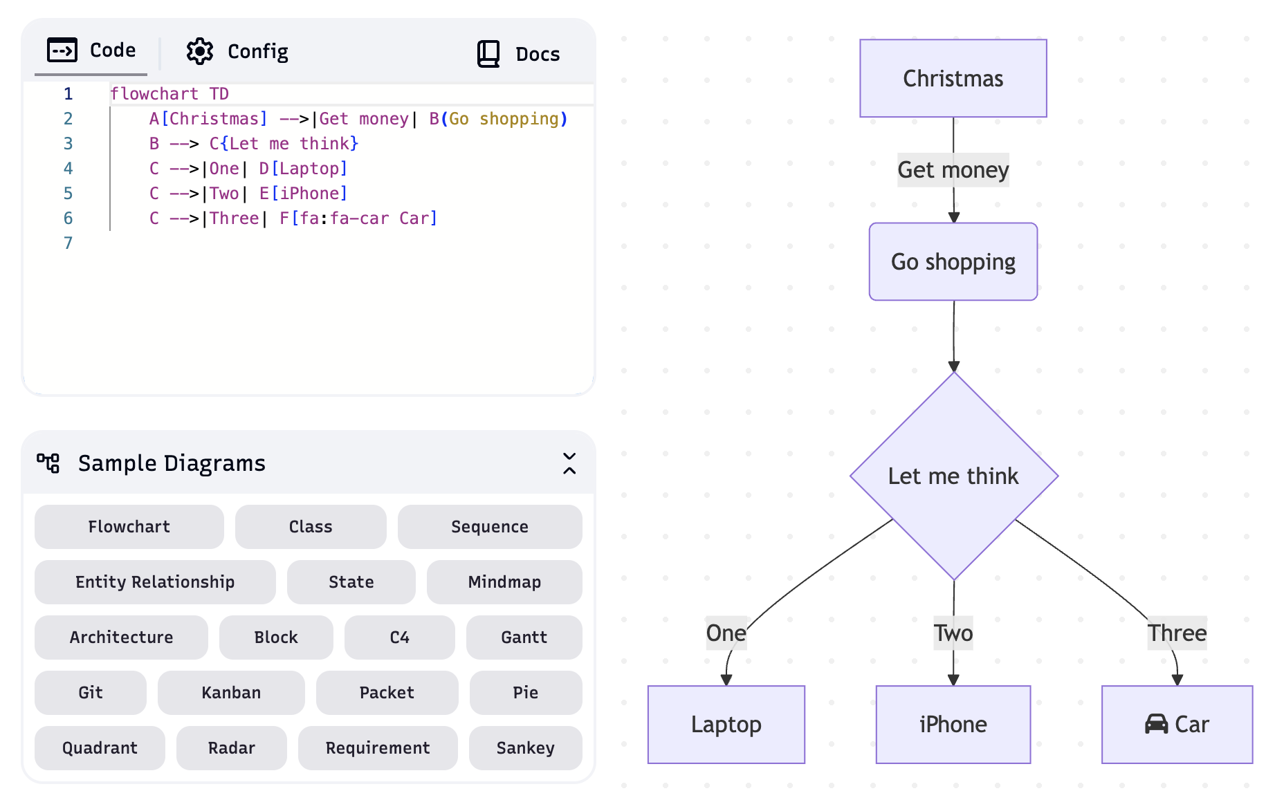Pick the Sankey sample diagram
1284x791 pixels.
(526, 748)
